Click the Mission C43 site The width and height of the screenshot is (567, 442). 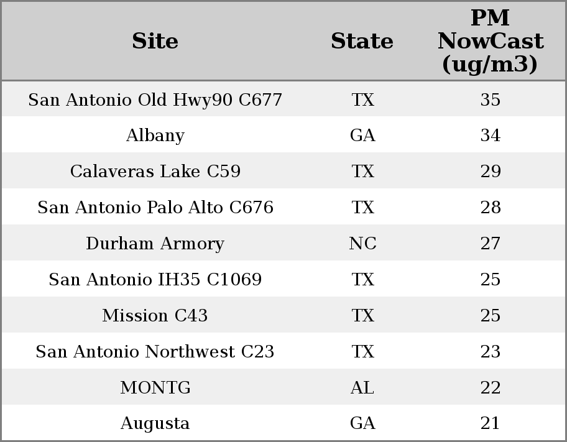pos(155,316)
